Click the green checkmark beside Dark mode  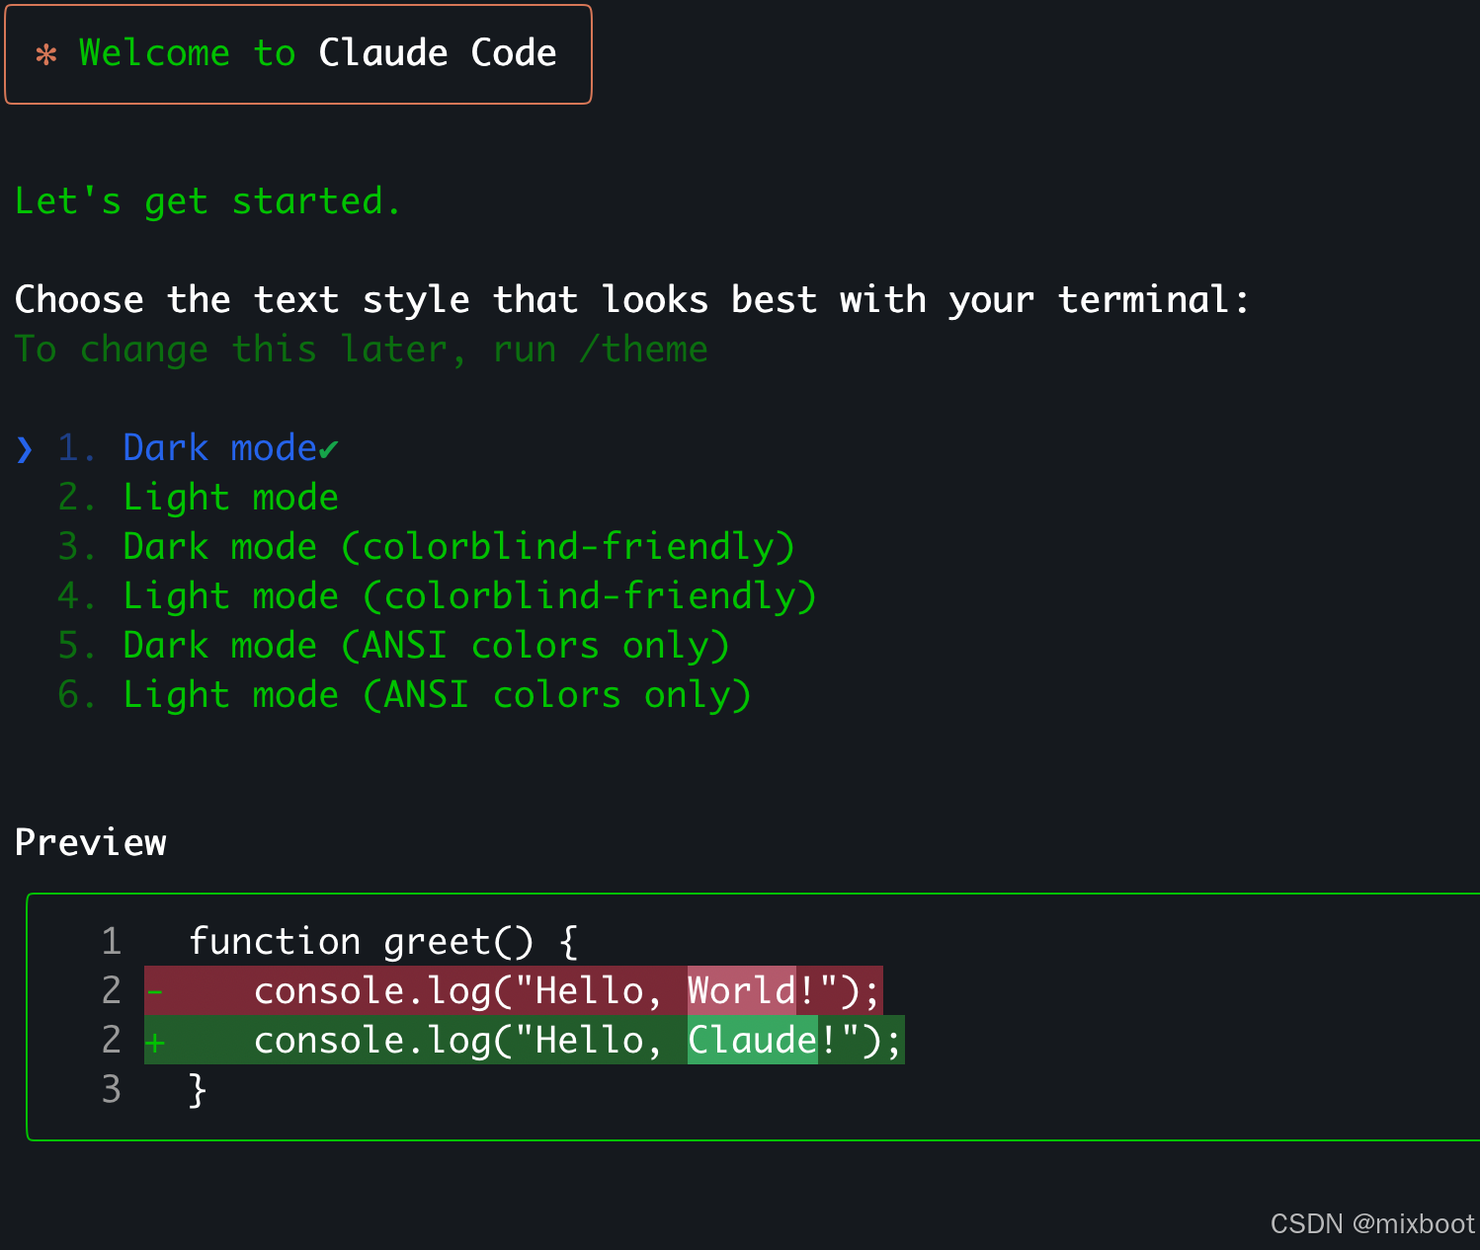click(328, 450)
